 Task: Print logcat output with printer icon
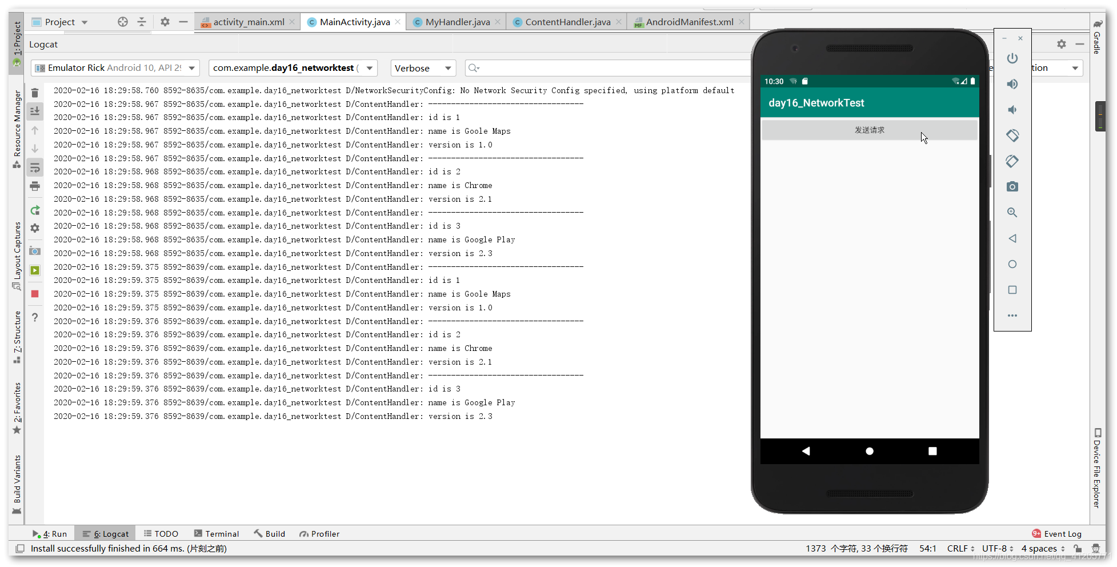click(35, 186)
